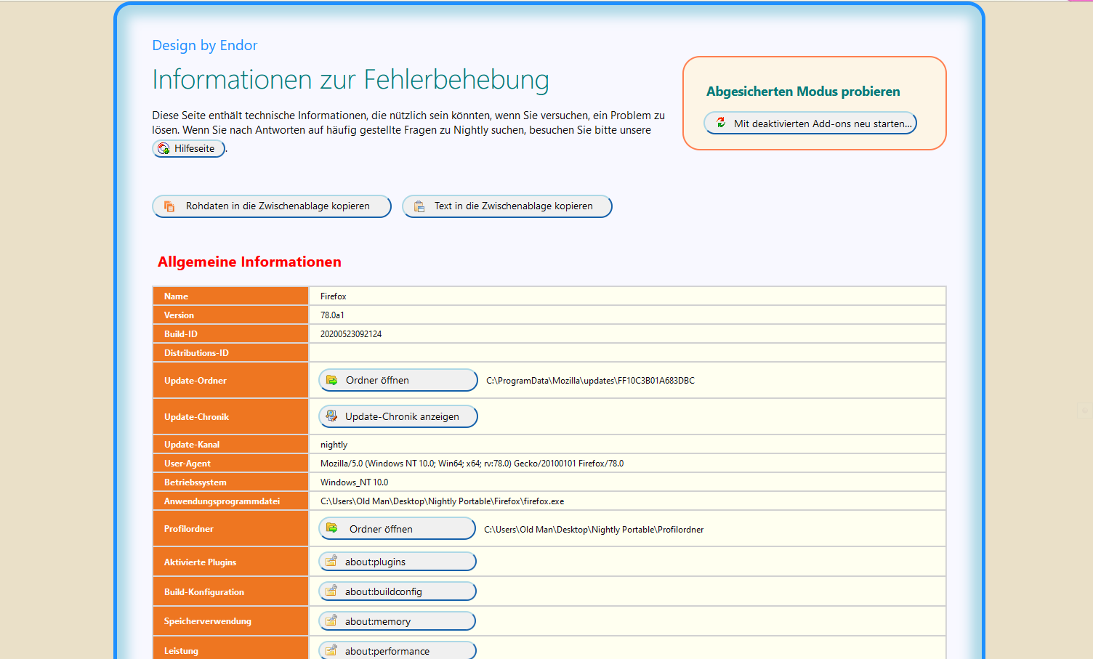
Task: Click the firefox.exe application path
Action: pos(442,501)
